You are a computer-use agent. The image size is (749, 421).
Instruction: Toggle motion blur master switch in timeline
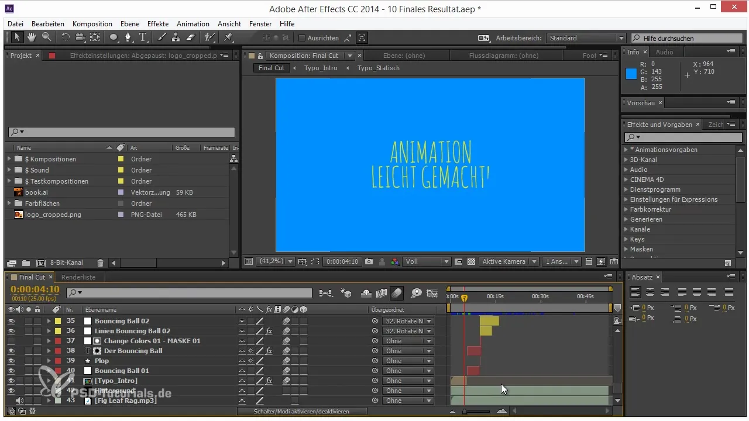pyautogui.click(x=397, y=293)
